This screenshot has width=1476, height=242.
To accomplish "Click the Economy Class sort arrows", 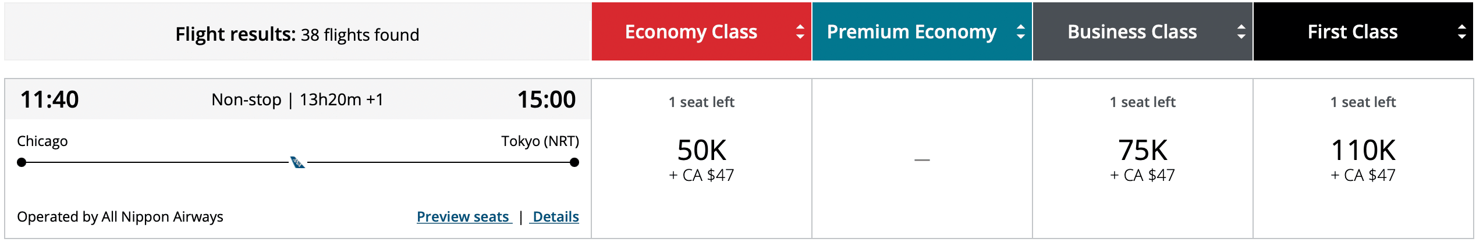I will 800,31.
